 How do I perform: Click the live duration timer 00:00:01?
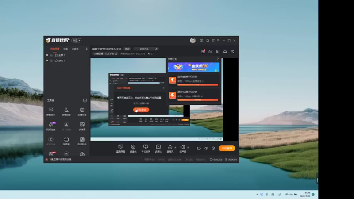[x=231, y=159]
